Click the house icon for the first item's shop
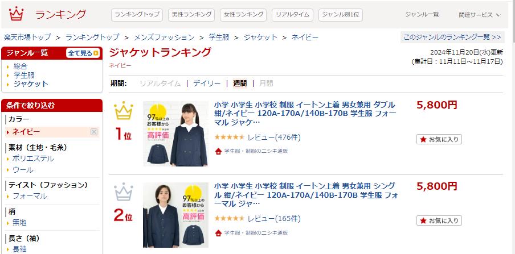Screen dimensions: 515x254 point(218,151)
